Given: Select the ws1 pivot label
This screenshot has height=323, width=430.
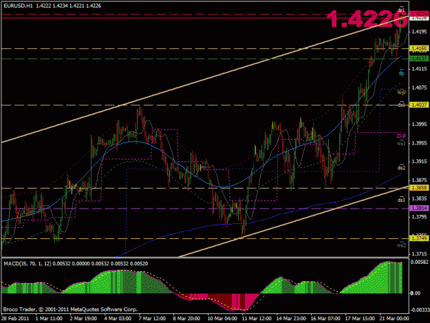Looking at the screenshot, I should pos(401,143).
